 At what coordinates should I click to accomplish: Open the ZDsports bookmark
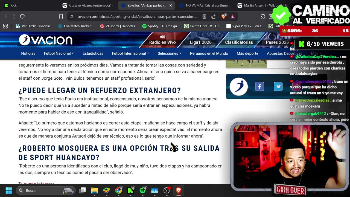point(119,26)
